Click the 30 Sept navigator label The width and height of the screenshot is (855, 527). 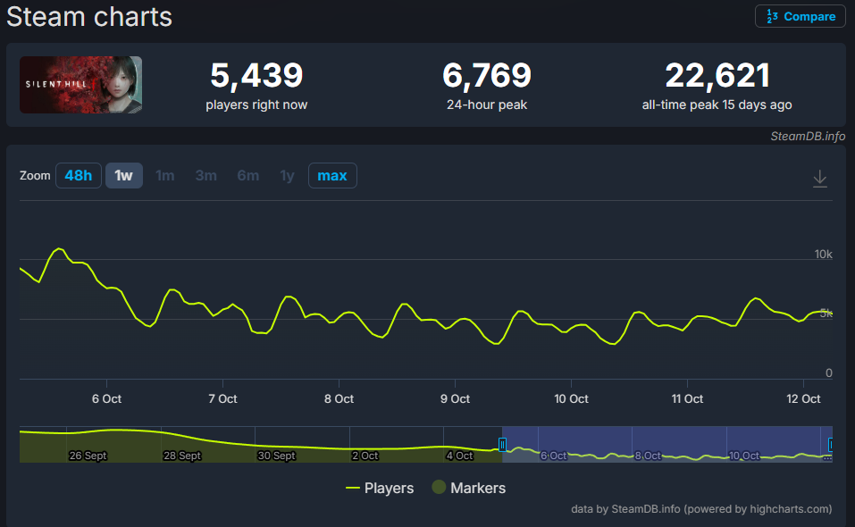(276, 456)
